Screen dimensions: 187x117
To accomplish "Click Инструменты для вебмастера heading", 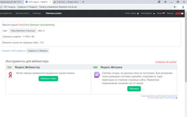I will point(27,61).
